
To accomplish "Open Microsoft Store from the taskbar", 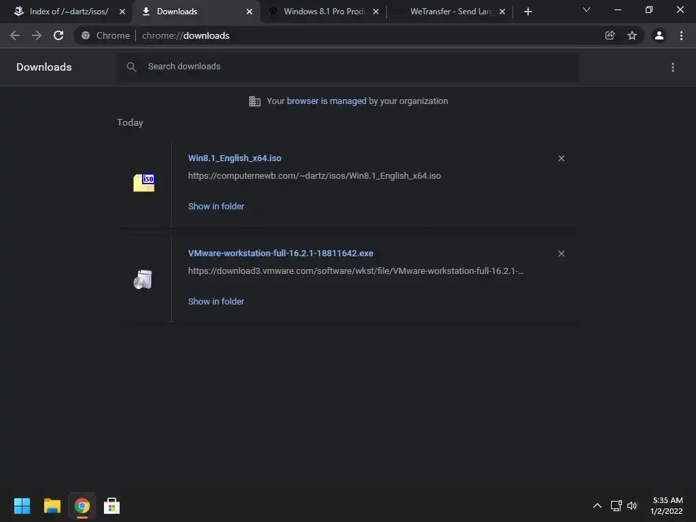I will pos(112,506).
